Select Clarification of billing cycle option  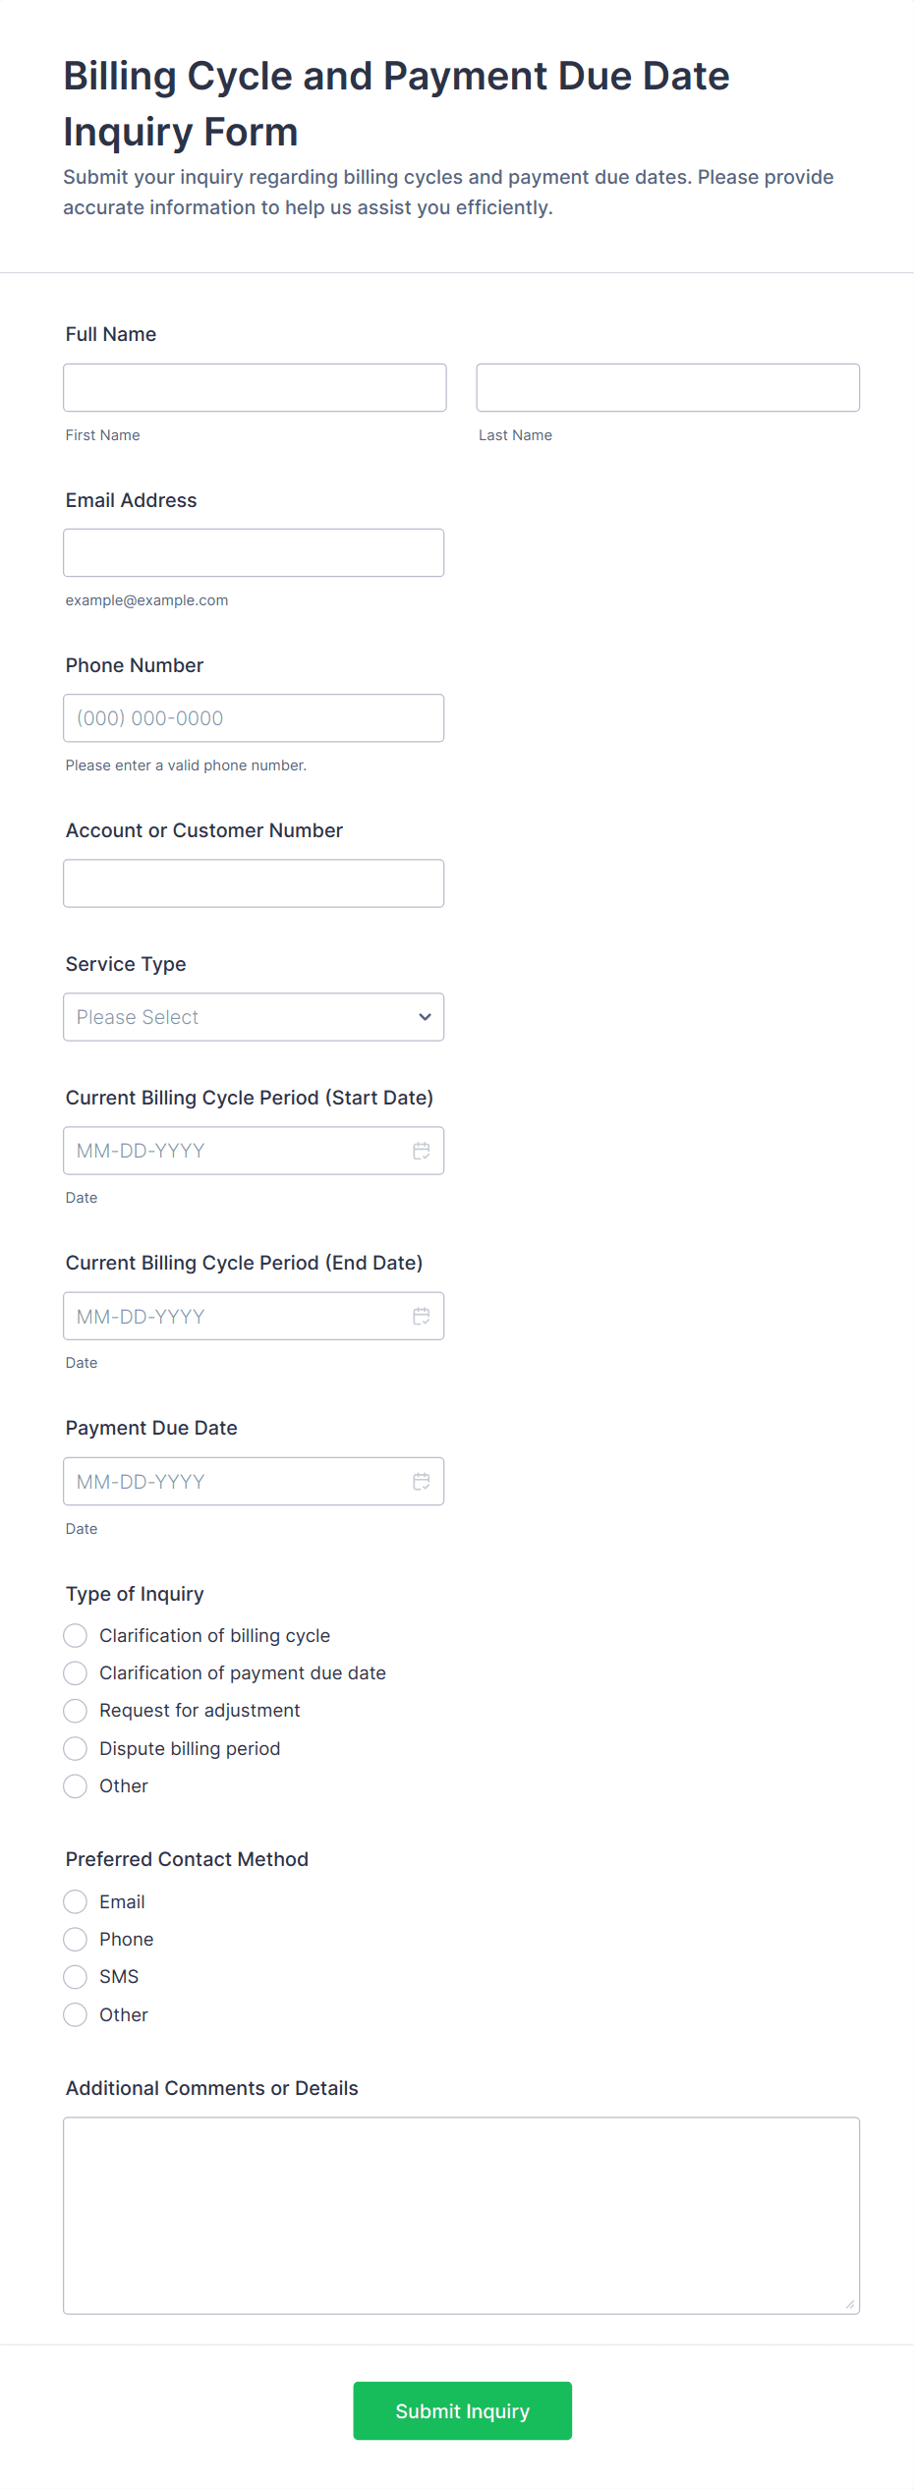coord(76,1635)
